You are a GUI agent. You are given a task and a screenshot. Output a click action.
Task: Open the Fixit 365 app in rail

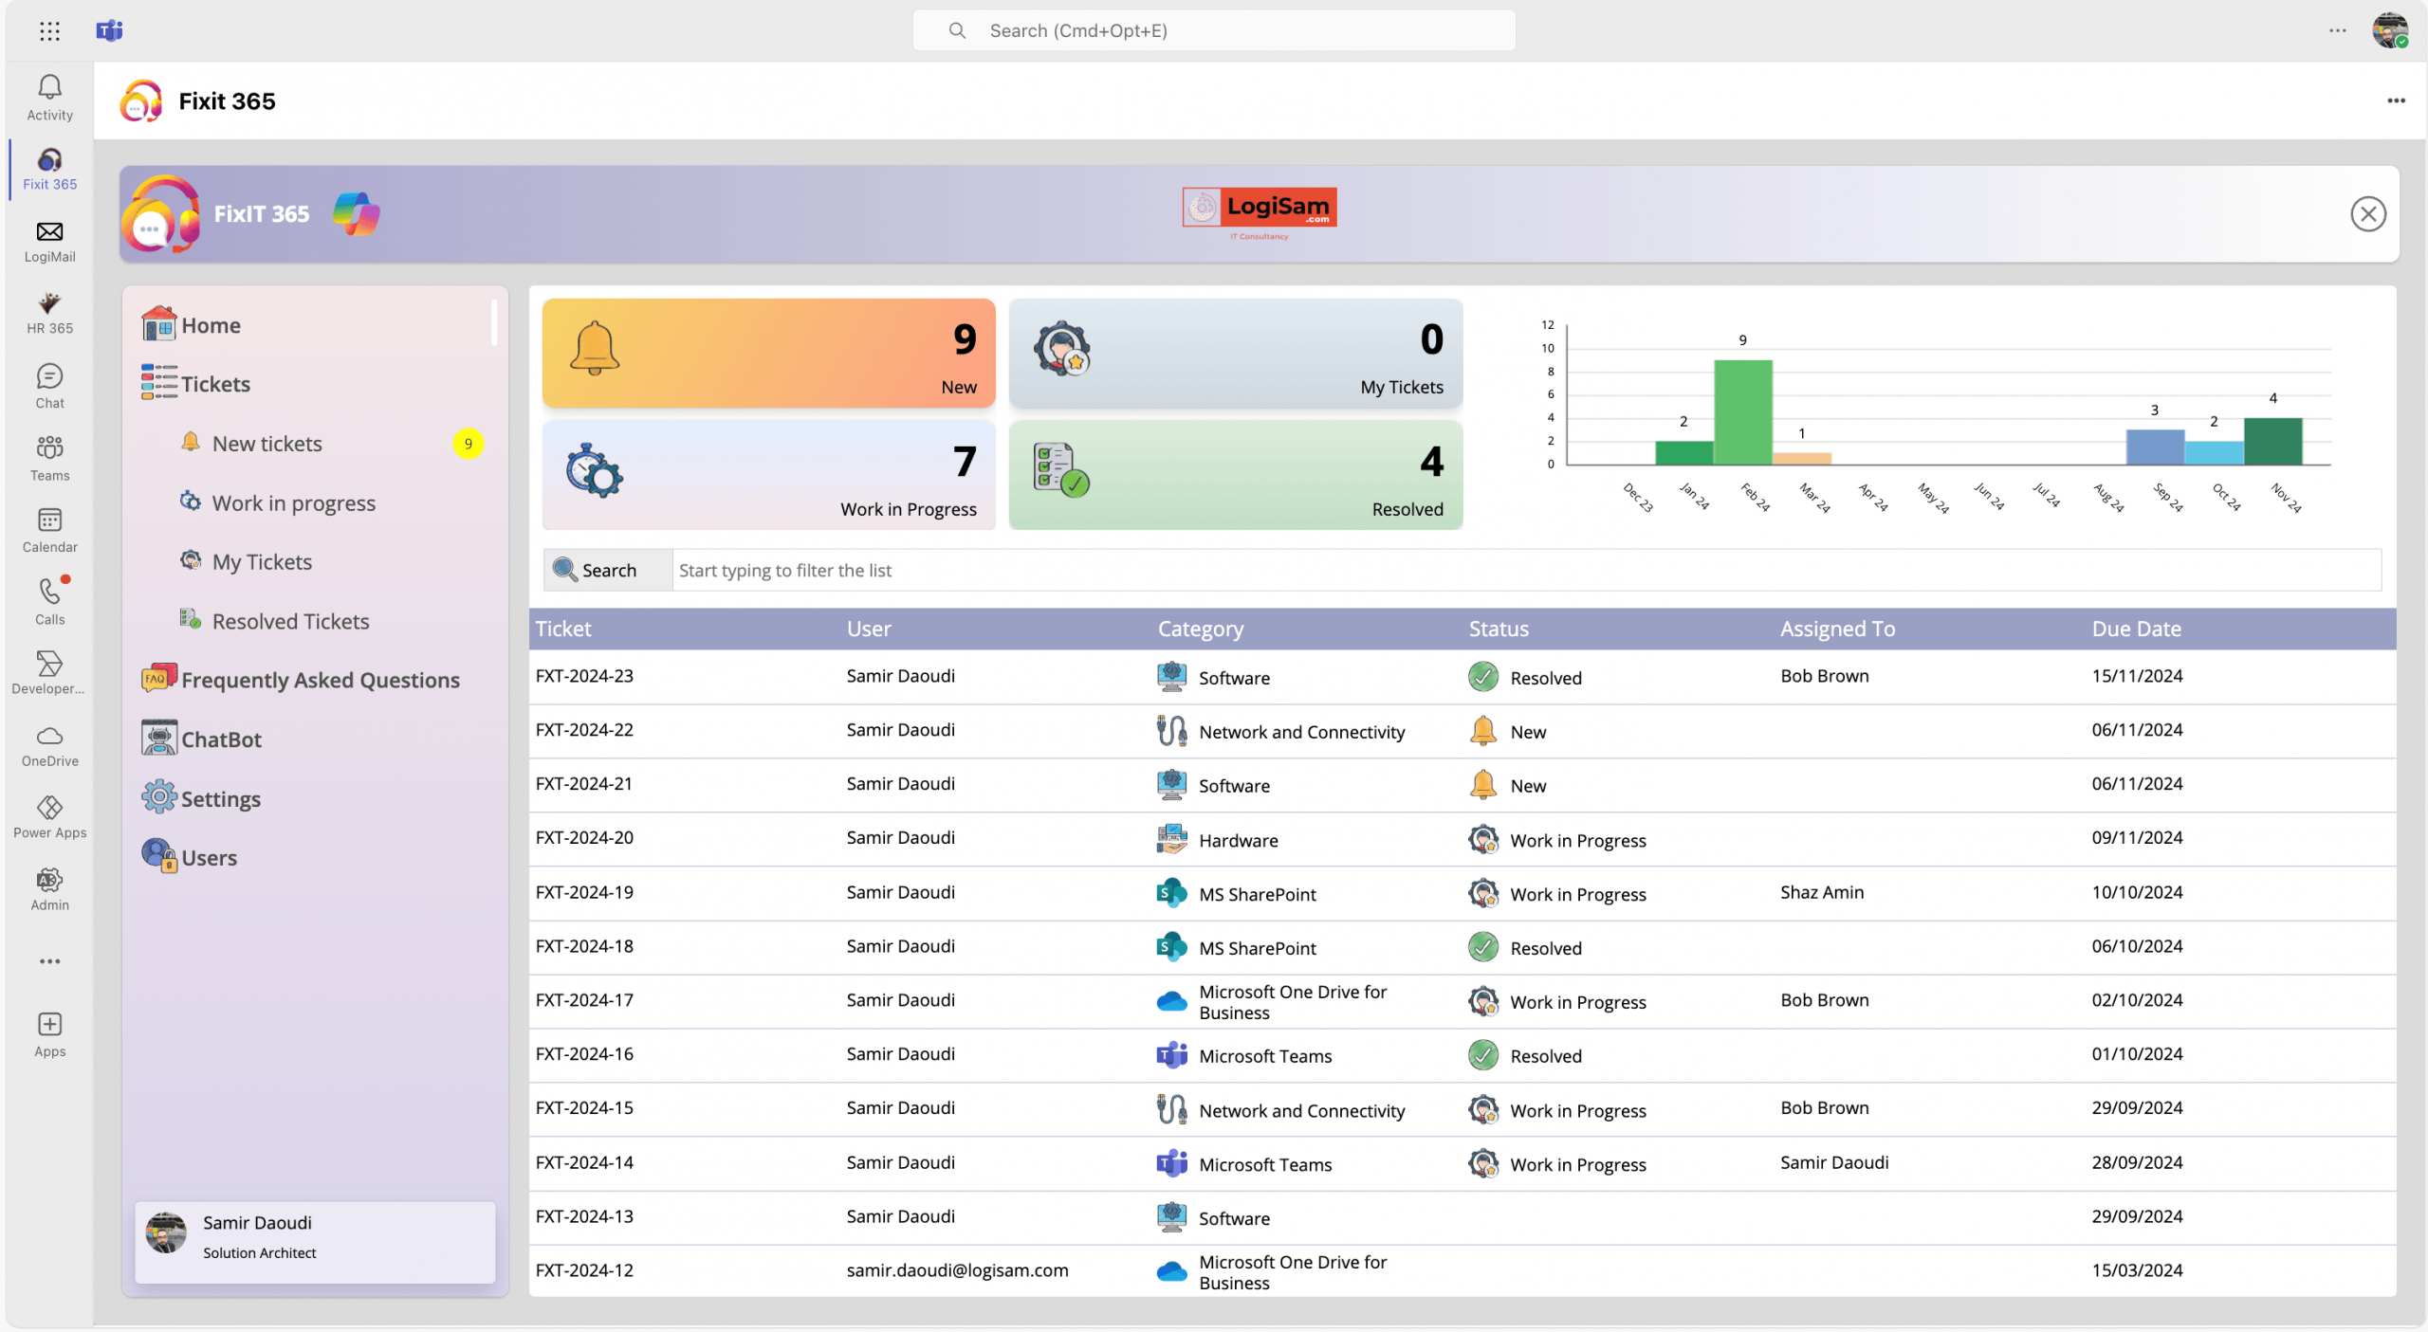click(x=49, y=170)
